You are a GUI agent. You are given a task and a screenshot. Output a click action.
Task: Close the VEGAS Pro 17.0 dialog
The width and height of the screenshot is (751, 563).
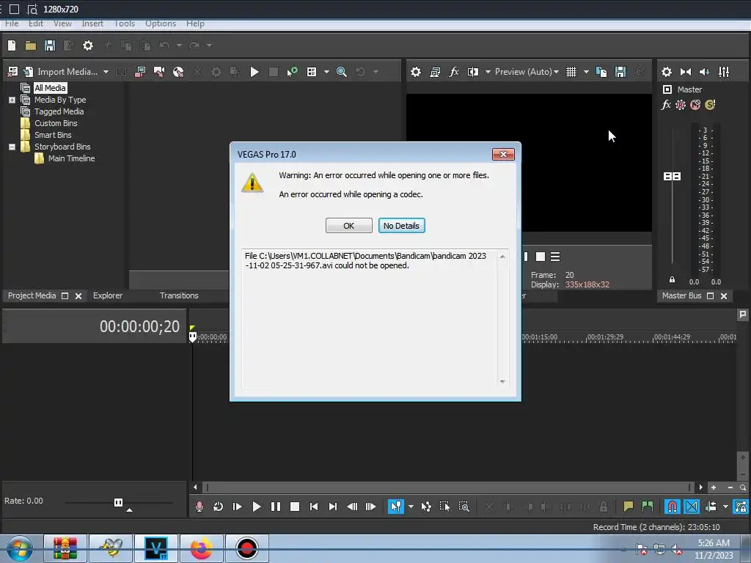[x=503, y=154]
